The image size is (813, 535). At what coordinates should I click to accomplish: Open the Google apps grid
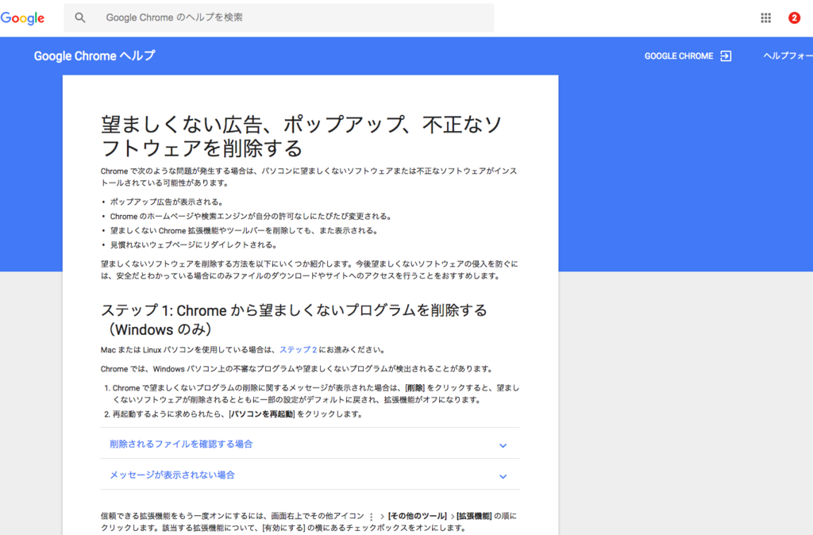click(x=766, y=18)
